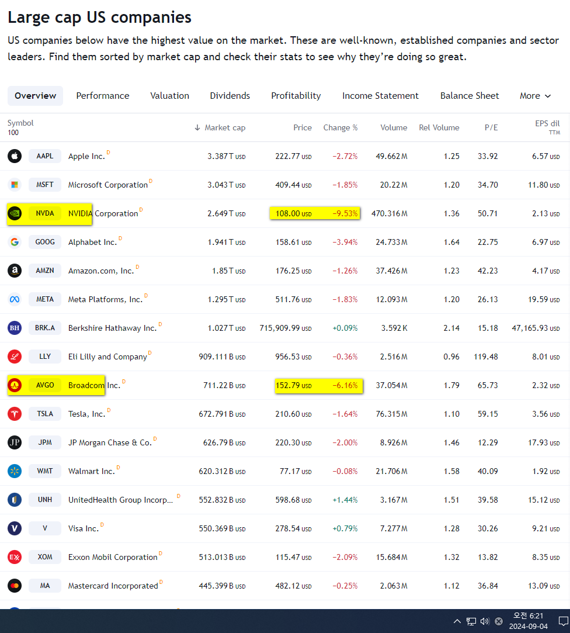The width and height of the screenshot is (570, 633).
Task: Sort by the EPS dil TTM header
Action: pos(547,127)
